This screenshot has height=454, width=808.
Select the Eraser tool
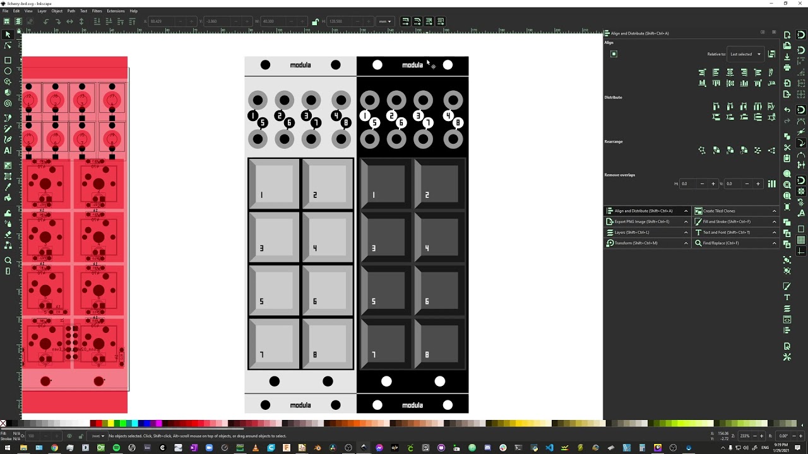(x=8, y=235)
